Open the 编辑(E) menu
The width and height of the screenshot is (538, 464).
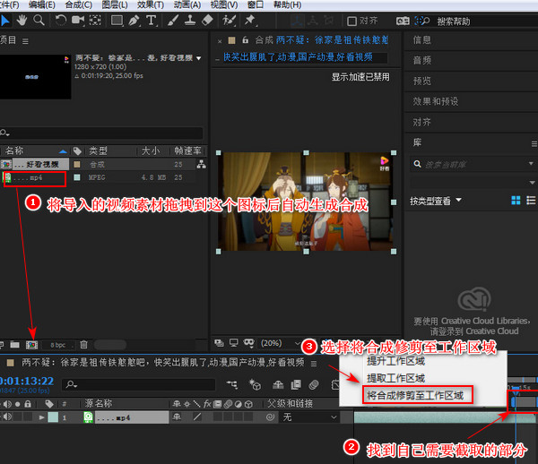pos(42,4)
